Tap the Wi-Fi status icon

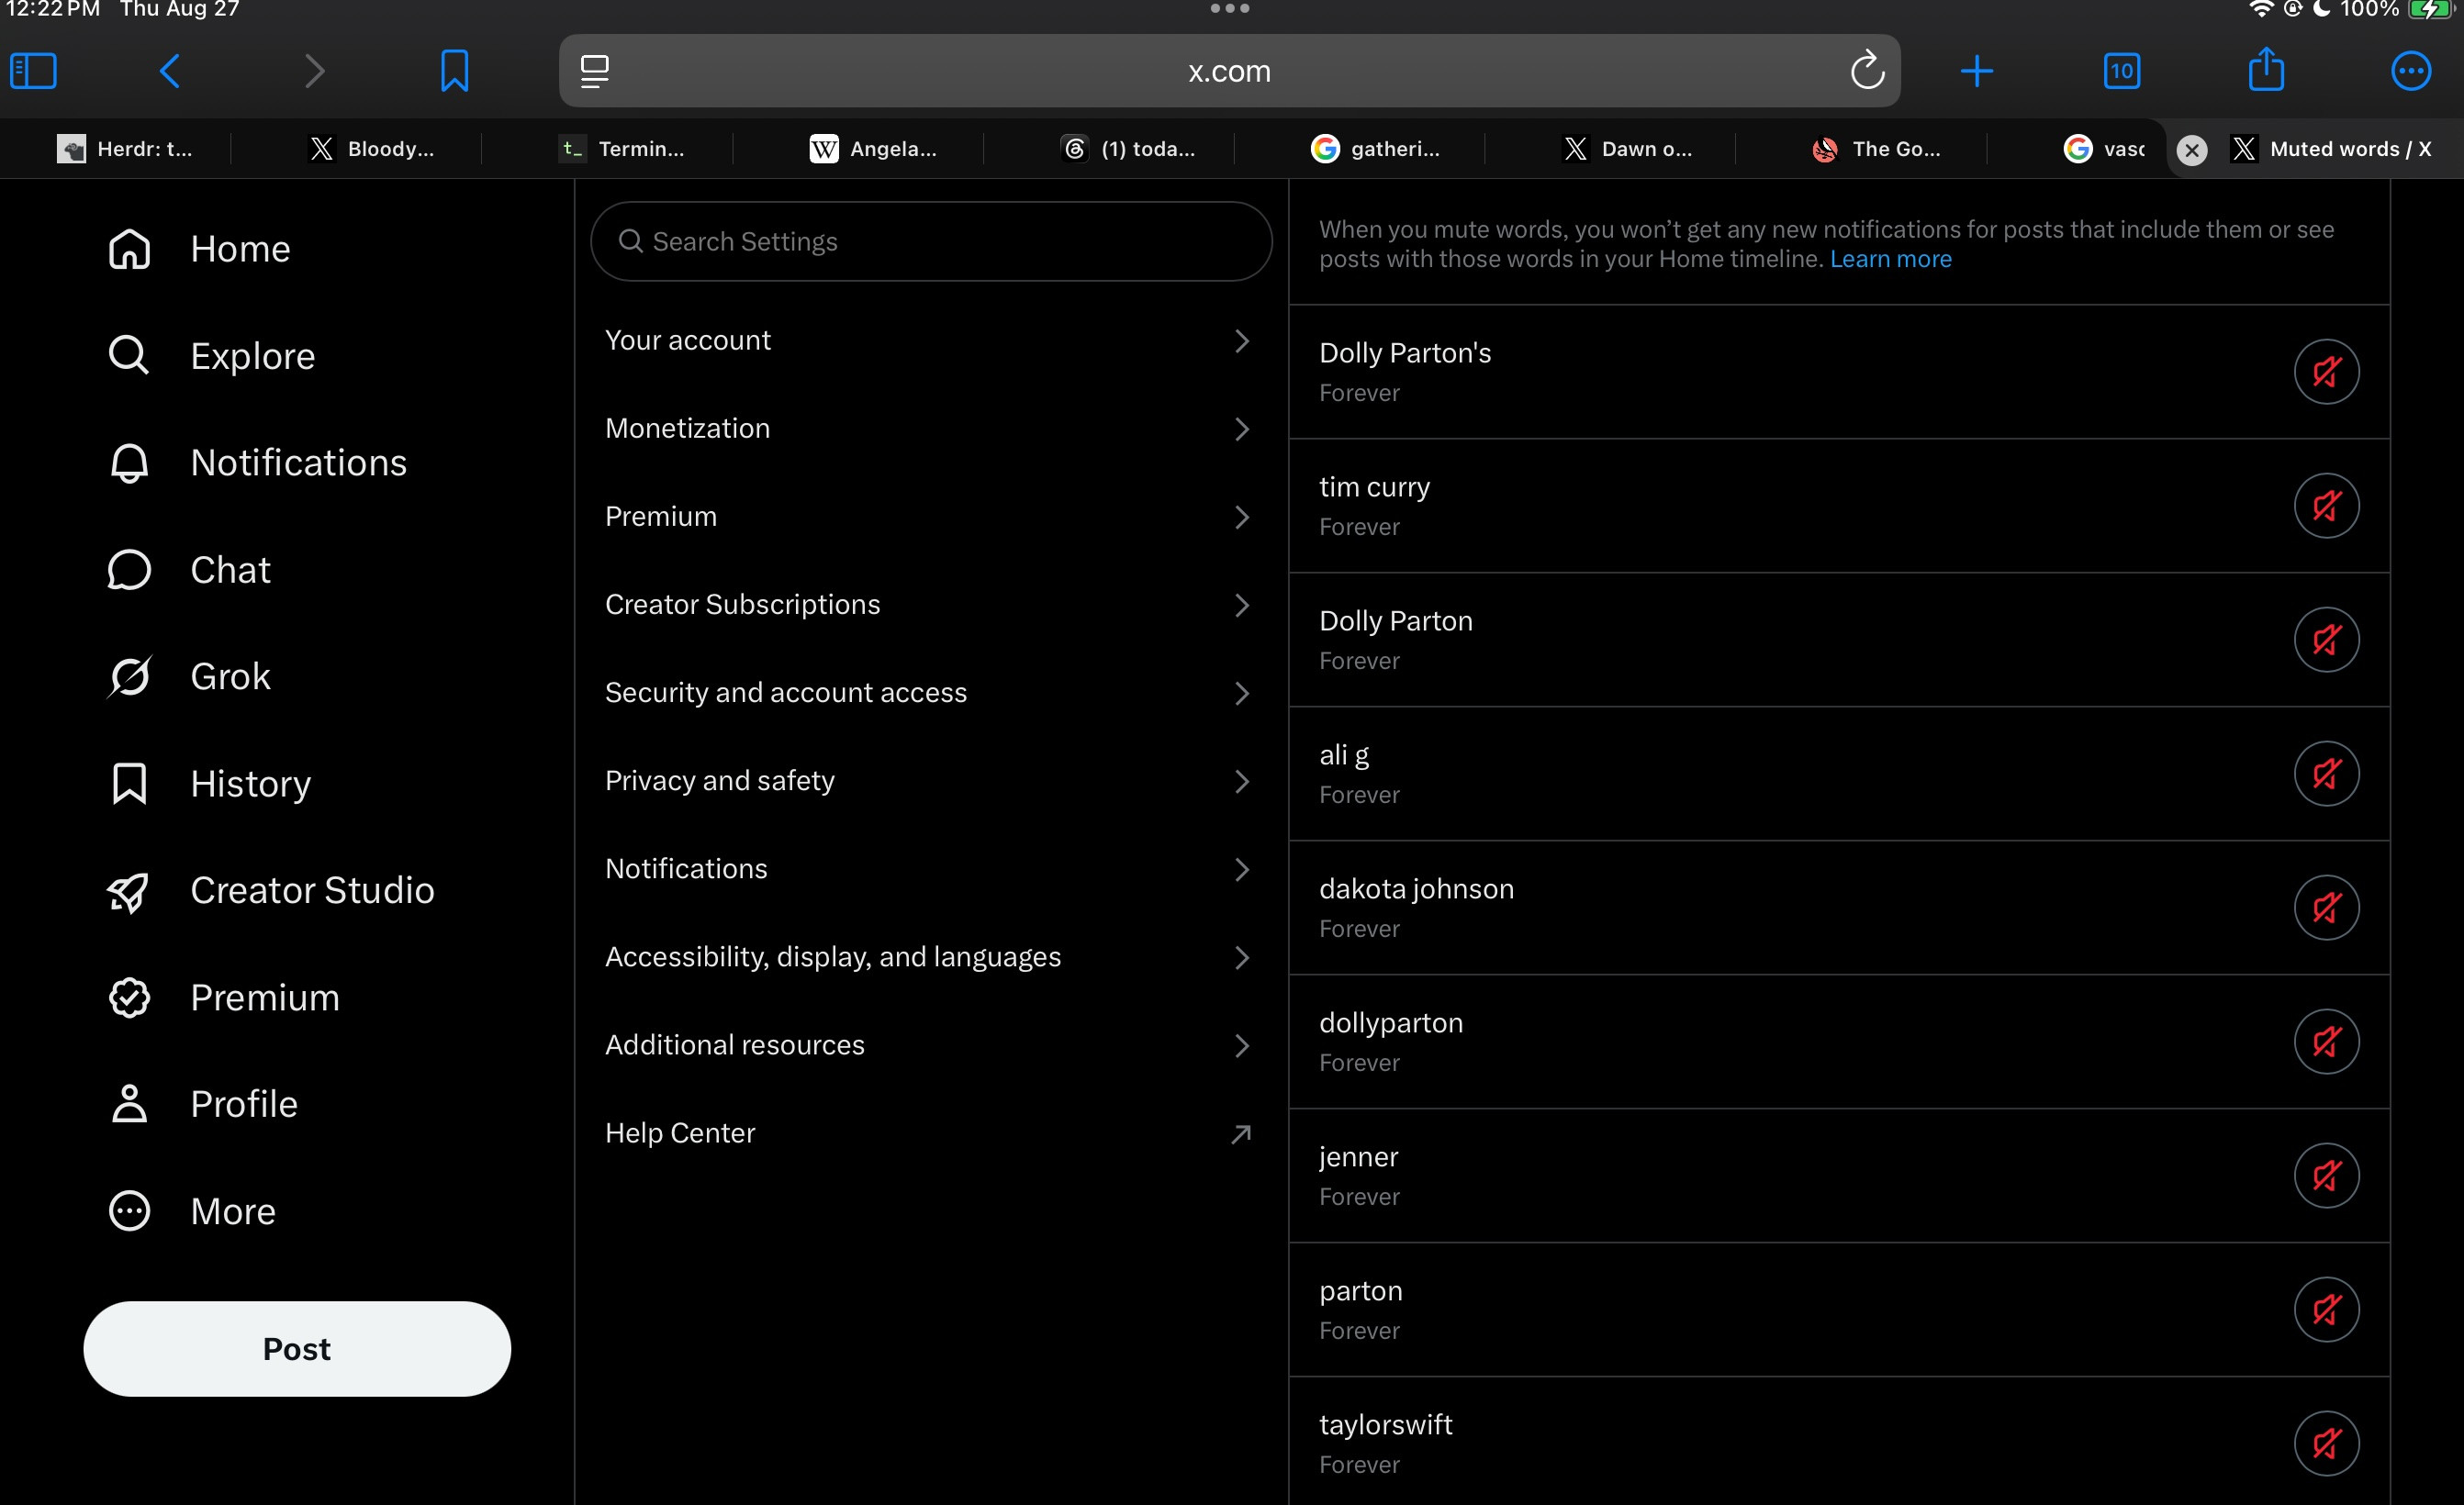(2260, 9)
